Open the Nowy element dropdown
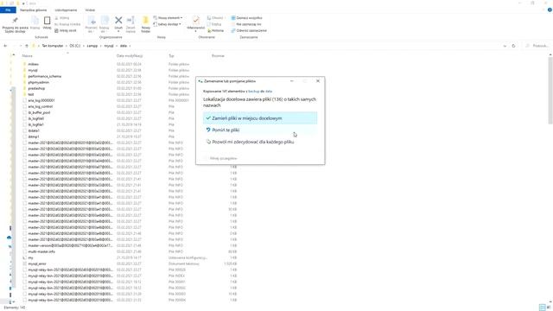The height and width of the screenshot is (311, 553). (x=168, y=18)
